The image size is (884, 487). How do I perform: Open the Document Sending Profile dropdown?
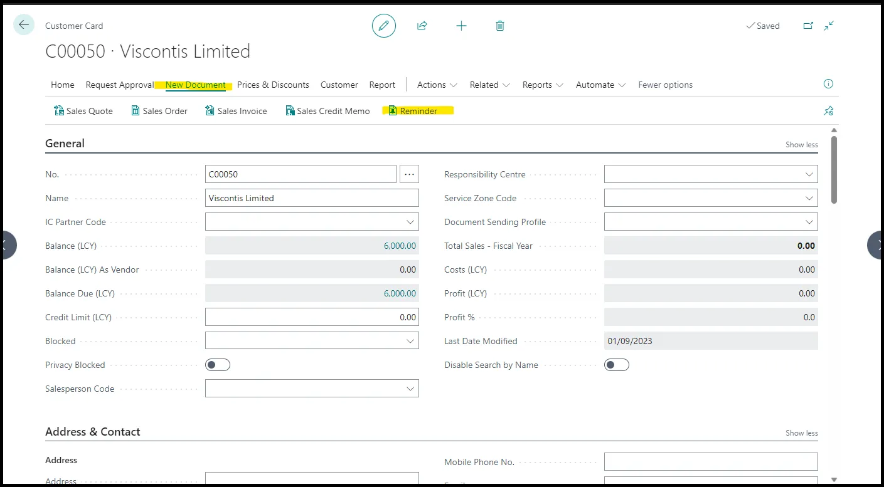[809, 222]
